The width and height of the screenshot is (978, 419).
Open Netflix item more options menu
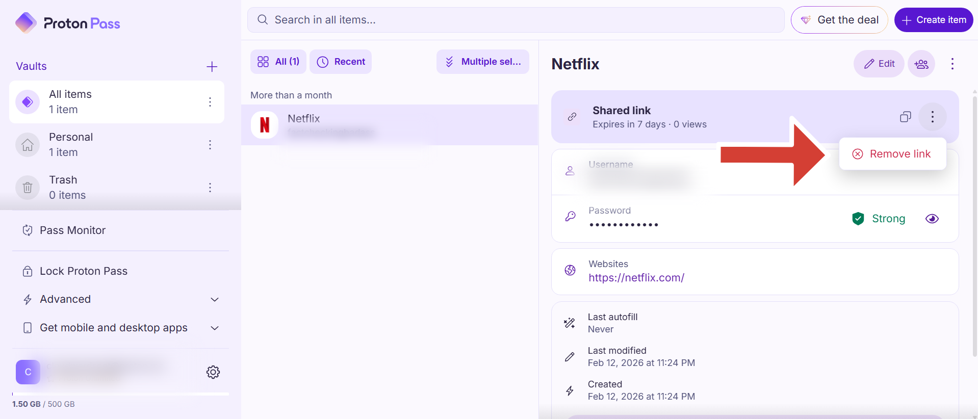952,64
